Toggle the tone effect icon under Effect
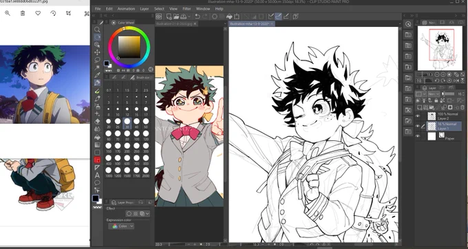The height and width of the screenshot is (249, 468). (x=136, y=213)
